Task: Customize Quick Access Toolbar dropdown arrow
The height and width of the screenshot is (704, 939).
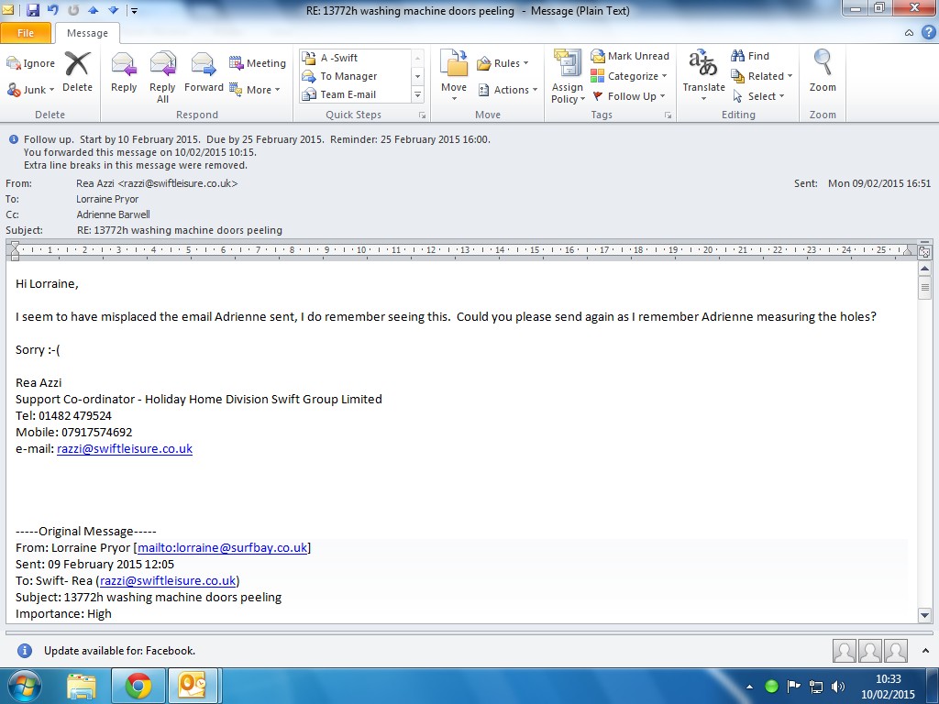Action: tap(134, 10)
